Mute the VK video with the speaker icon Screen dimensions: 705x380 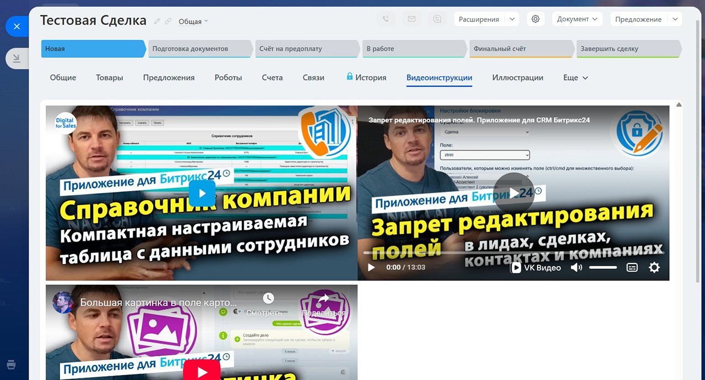[x=576, y=267]
